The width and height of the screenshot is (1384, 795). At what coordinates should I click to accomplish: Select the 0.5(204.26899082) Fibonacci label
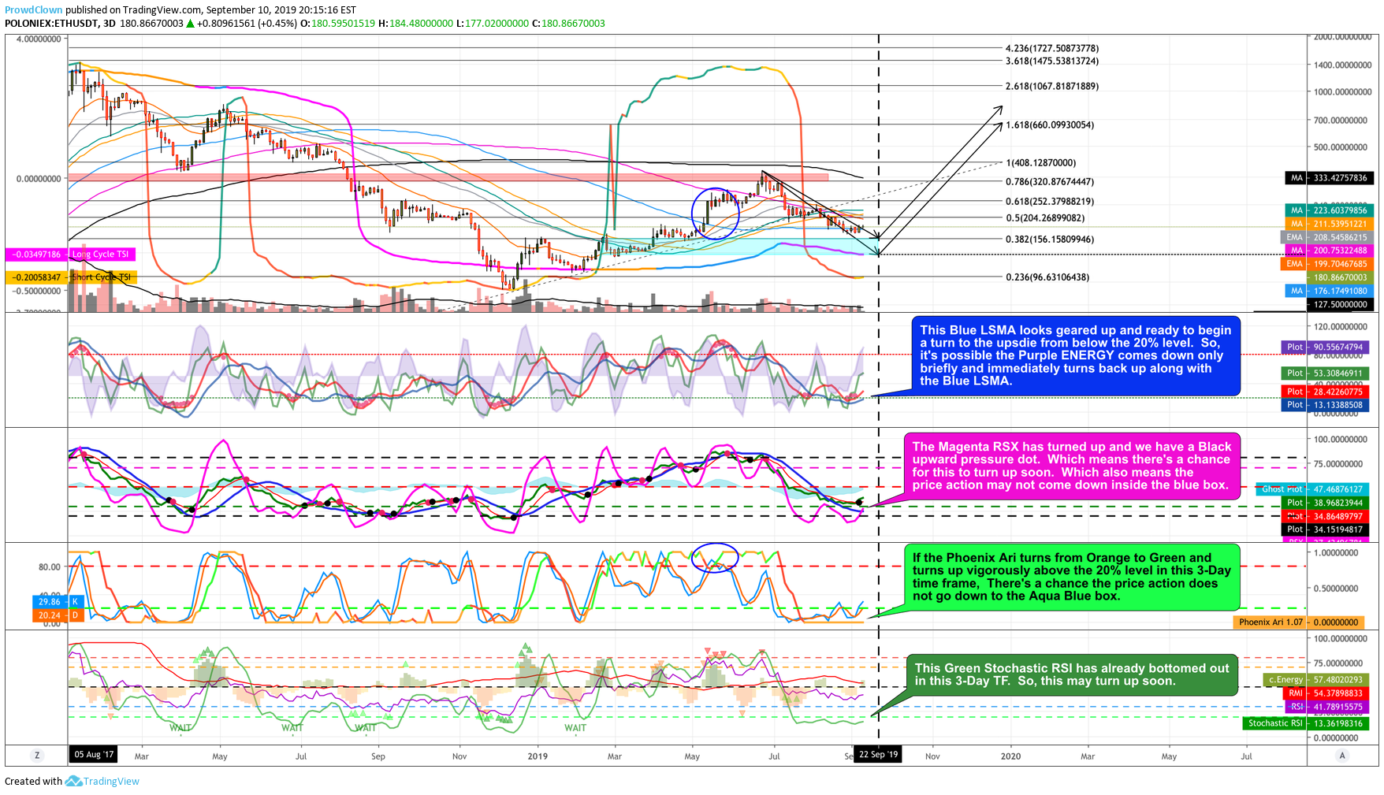pyautogui.click(x=1044, y=218)
